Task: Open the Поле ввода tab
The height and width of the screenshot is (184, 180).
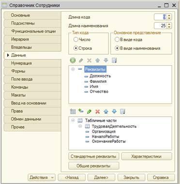Action: tap(32, 79)
